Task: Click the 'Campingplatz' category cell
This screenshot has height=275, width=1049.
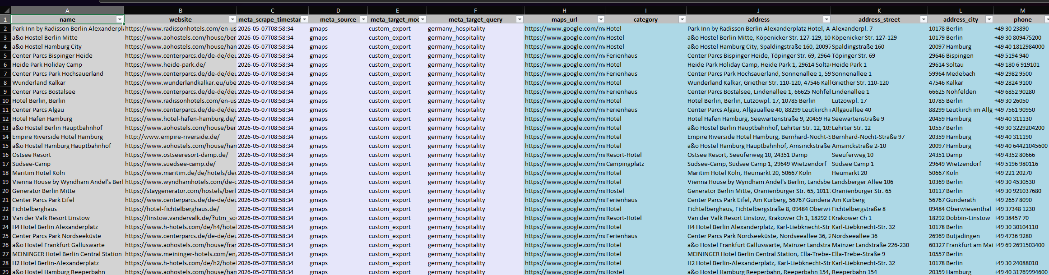Action: [645, 164]
